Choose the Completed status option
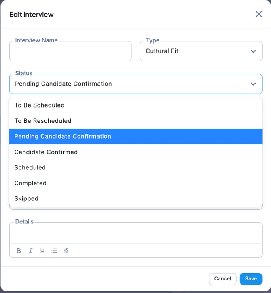This screenshot has height=293, width=271. coord(30,183)
